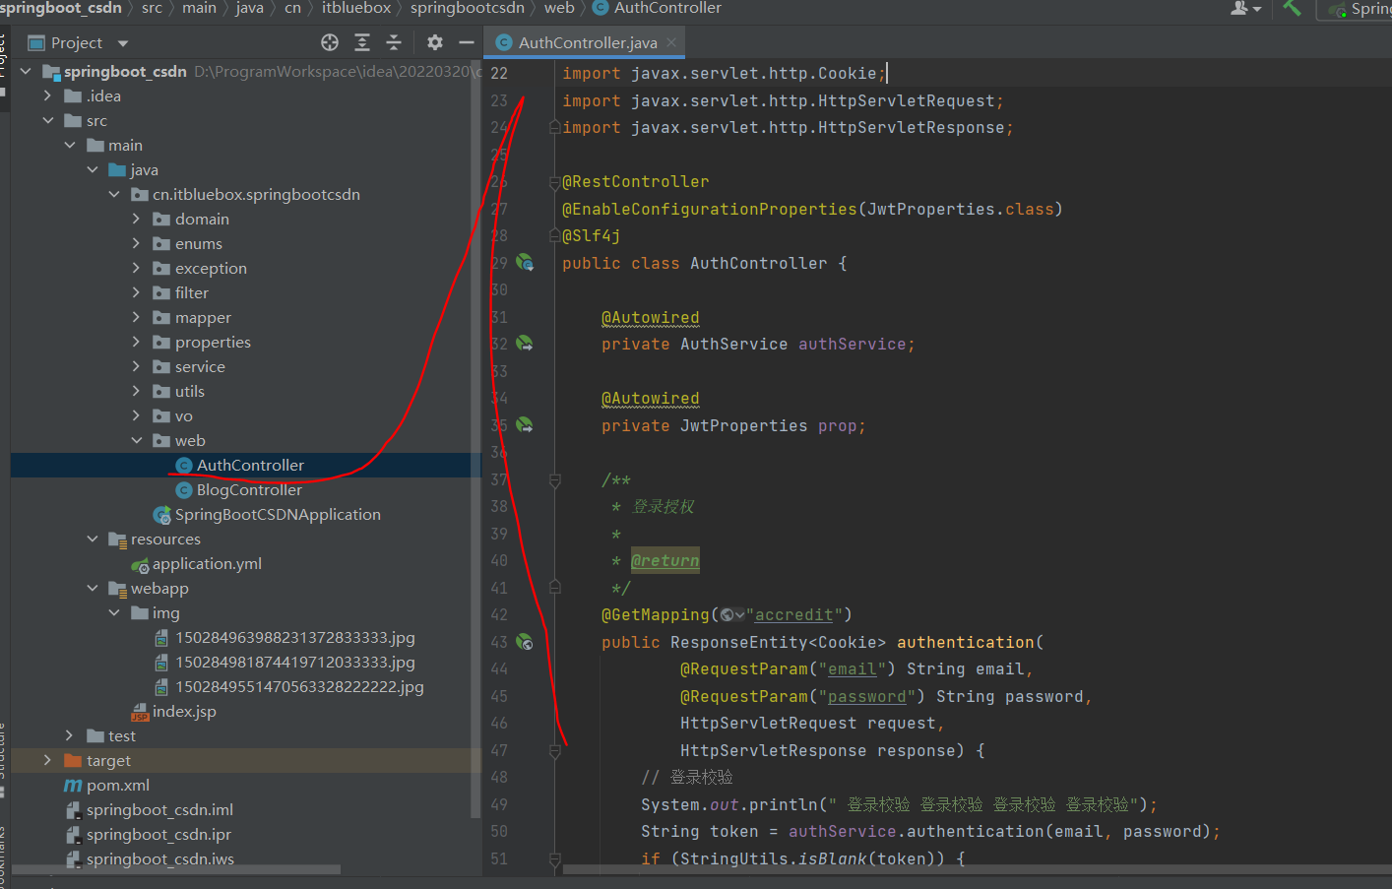Expand the target folder
This screenshot has height=889, width=1392.
47,760
